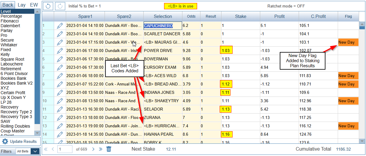Click the pencil edit icon for row 1
Screen dimensions: 366x156
[60, 26]
